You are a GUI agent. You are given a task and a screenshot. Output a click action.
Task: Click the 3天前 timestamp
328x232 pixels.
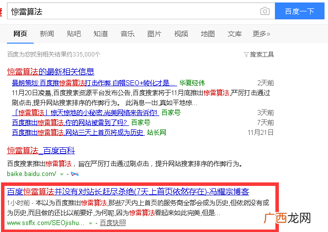(265, 113)
